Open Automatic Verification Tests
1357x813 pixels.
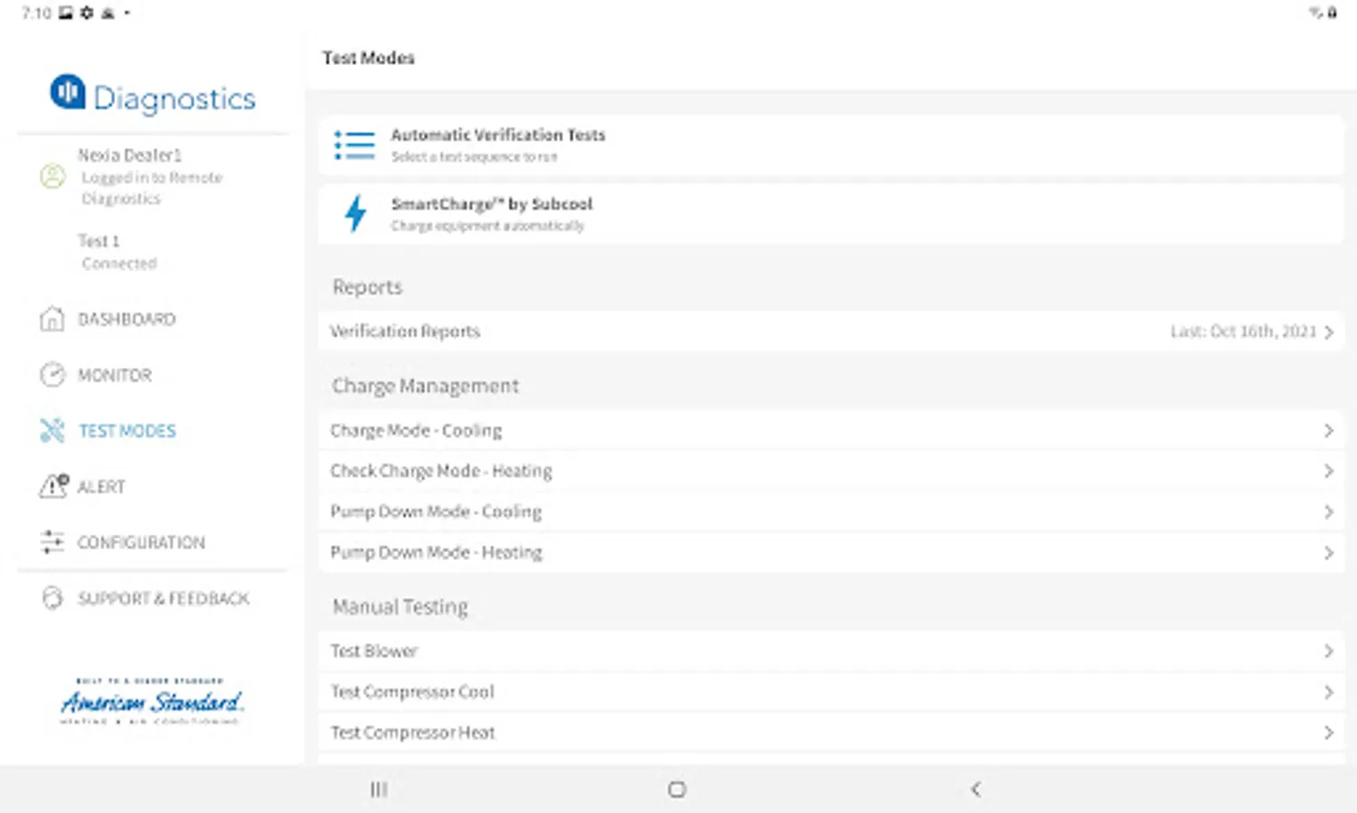pyautogui.click(x=831, y=145)
